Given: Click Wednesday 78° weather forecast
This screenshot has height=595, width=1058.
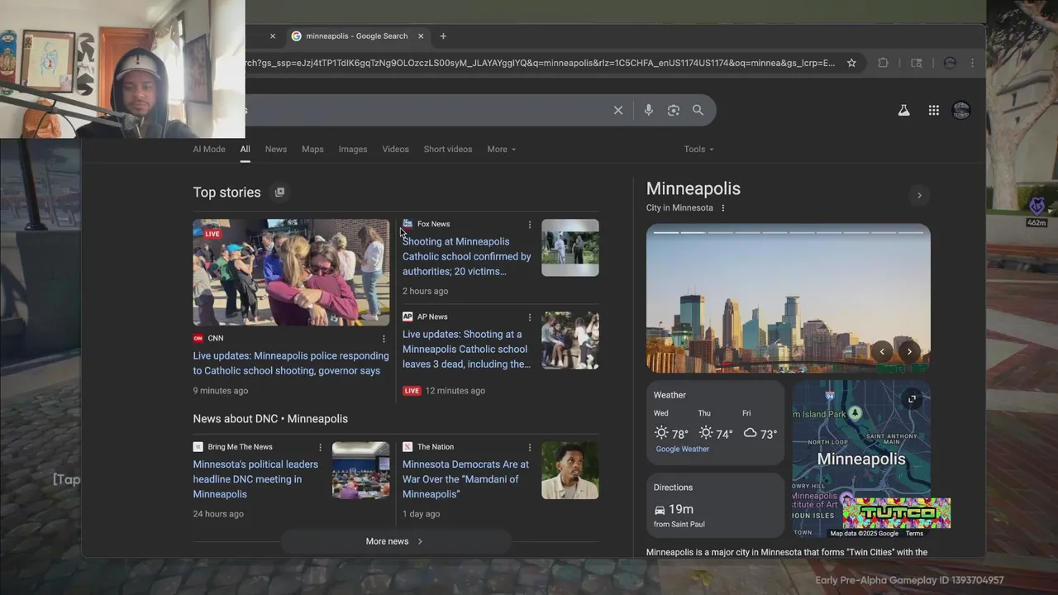Looking at the screenshot, I should [x=671, y=427].
